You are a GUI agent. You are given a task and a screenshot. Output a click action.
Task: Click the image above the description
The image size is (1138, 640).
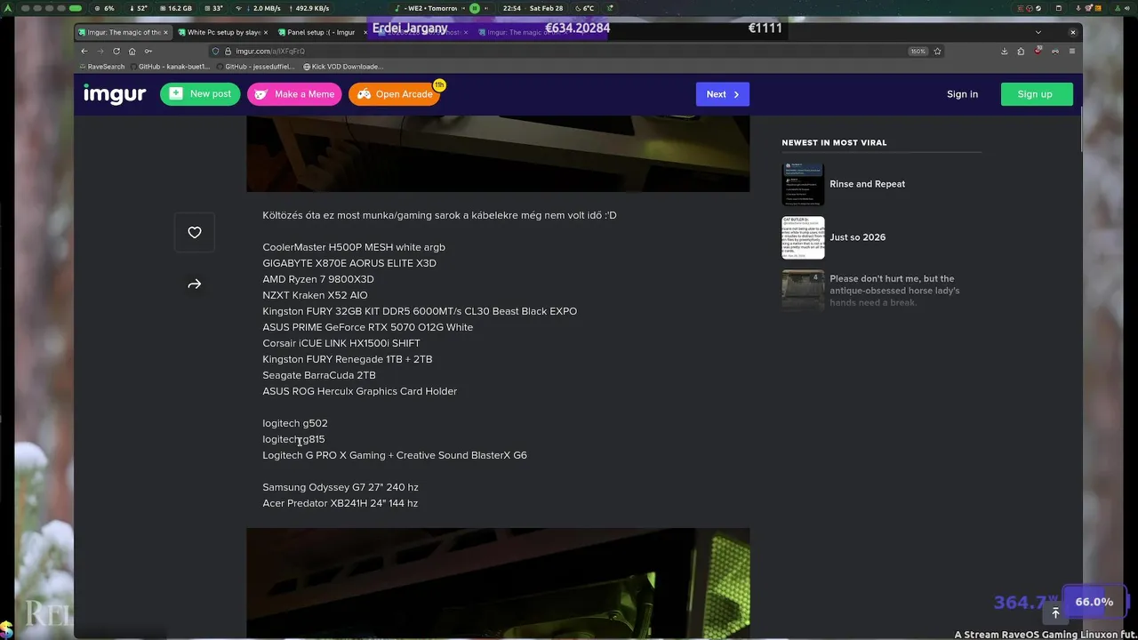coord(498,153)
